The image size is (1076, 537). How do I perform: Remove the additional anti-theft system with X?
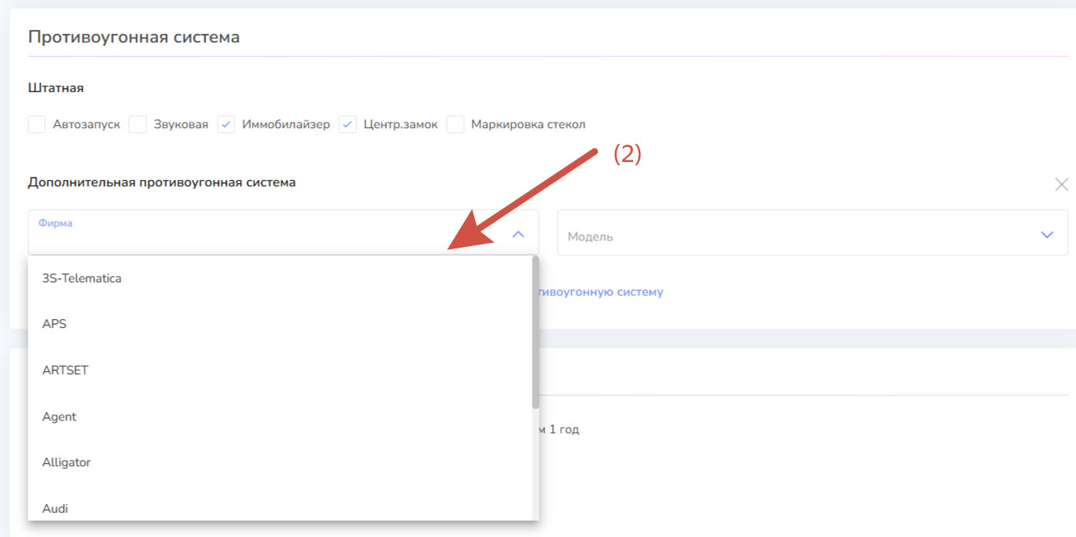click(x=1061, y=185)
